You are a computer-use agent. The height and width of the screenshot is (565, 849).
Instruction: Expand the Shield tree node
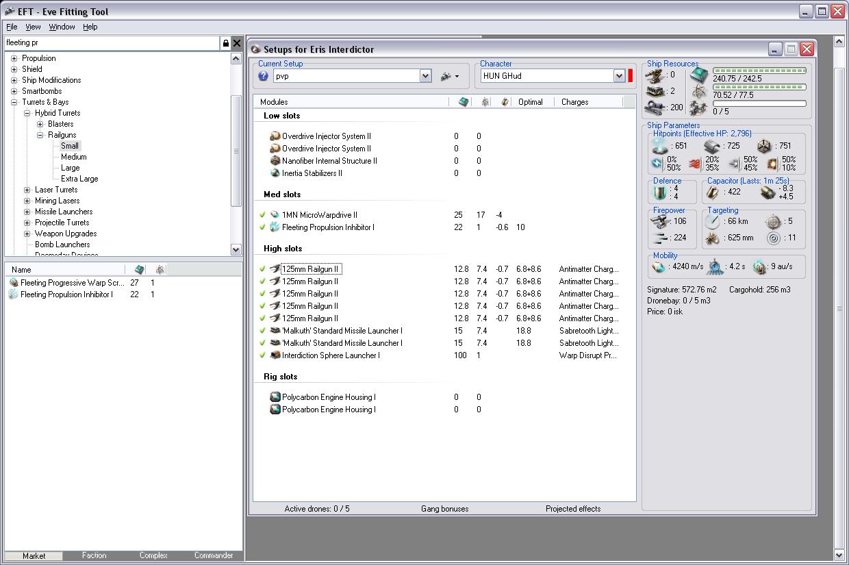click(14, 69)
